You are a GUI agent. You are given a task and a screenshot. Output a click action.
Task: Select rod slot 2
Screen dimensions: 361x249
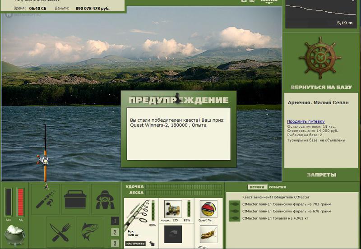115,232
